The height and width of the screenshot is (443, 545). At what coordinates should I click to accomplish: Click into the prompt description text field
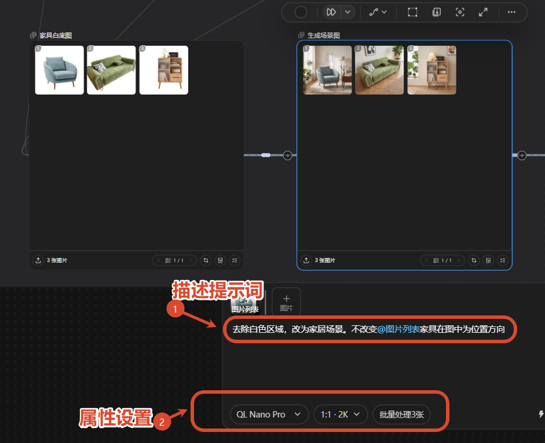[370, 329]
